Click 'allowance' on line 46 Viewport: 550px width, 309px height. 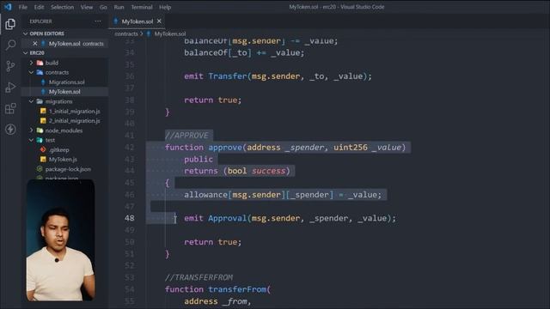[206, 195]
